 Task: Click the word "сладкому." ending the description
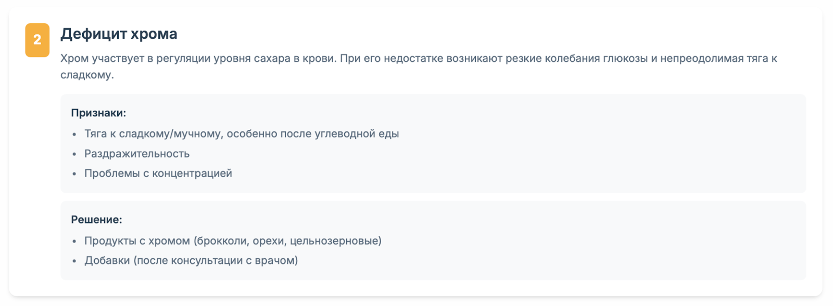click(87, 75)
